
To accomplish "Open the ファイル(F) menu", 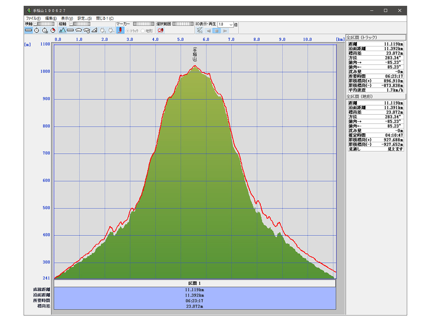I will click(33, 18).
